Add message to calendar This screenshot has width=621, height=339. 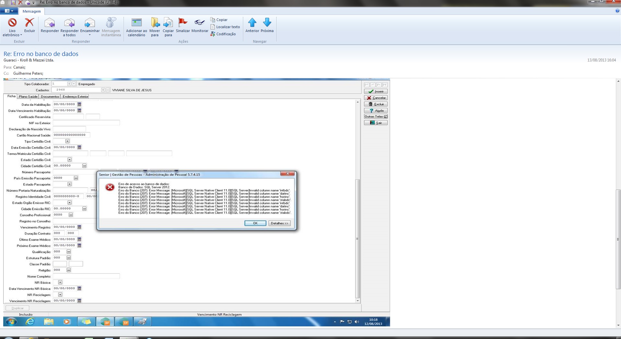pyautogui.click(x=136, y=23)
